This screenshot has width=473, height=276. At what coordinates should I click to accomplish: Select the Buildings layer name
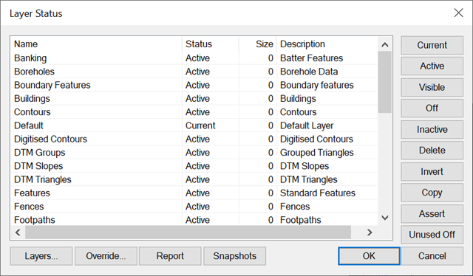(32, 99)
